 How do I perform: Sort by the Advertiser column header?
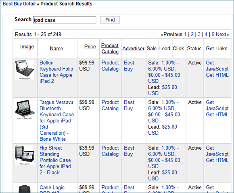(x=133, y=49)
